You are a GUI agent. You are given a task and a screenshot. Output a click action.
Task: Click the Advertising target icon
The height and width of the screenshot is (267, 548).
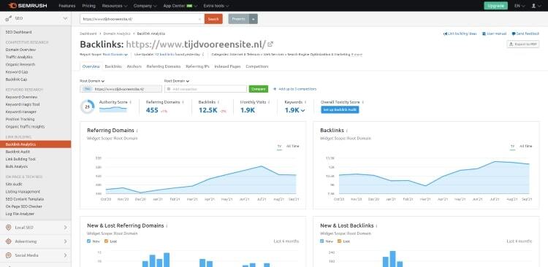tap(9, 241)
